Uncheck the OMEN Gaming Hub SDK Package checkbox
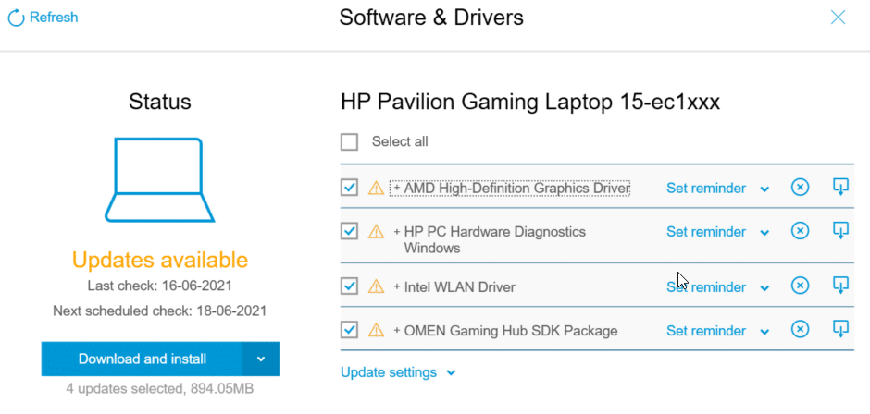870x414 pixels. tap(349, 330)
